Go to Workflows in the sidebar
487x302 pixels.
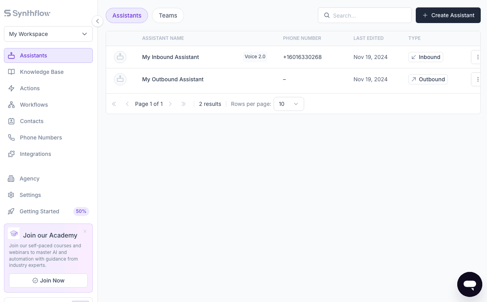(x=34, y=105)
